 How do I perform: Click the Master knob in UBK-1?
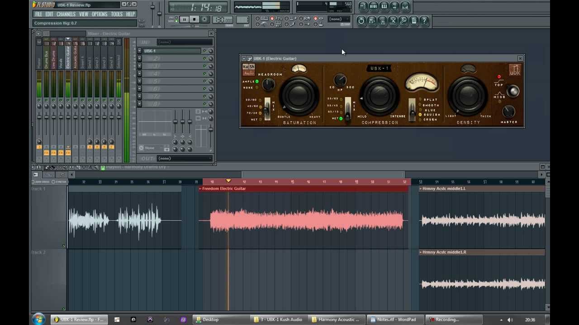pos(508,111)
